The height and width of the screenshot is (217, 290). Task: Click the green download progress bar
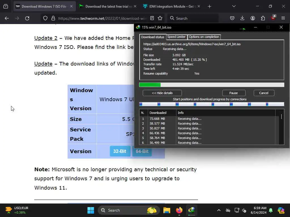pos(212,85)
